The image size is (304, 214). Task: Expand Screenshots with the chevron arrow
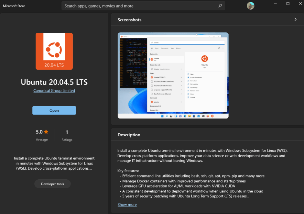(295, 19)
